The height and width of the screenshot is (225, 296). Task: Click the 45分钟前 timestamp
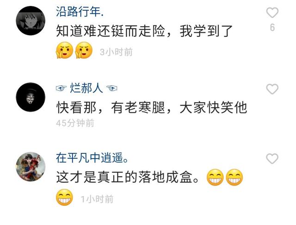(x=75, y=123)
